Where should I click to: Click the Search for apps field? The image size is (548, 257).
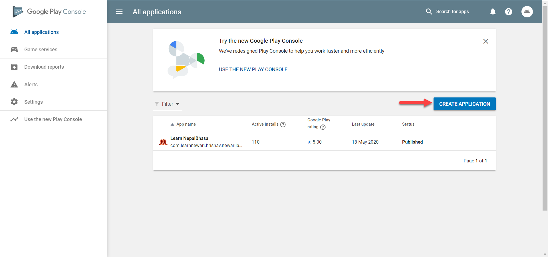pyautogui.click(x=452, y=12)
